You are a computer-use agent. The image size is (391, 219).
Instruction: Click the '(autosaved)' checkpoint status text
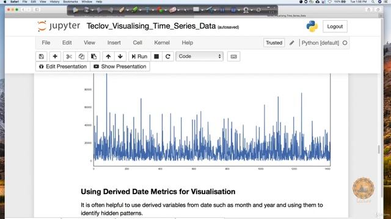click(228, 27)
